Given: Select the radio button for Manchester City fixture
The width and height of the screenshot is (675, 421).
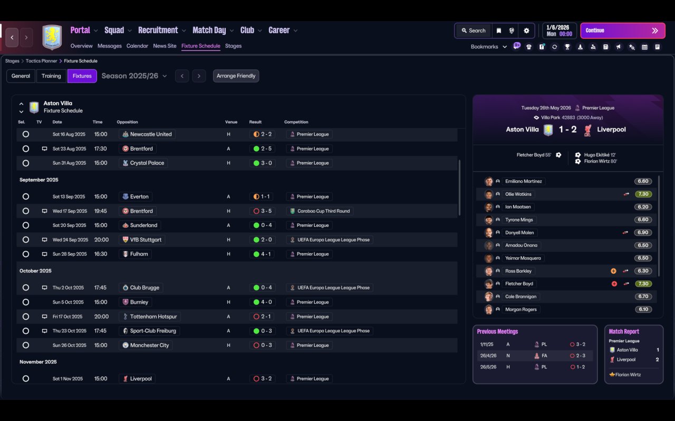Looking at the screenshot, I should 25,345.
